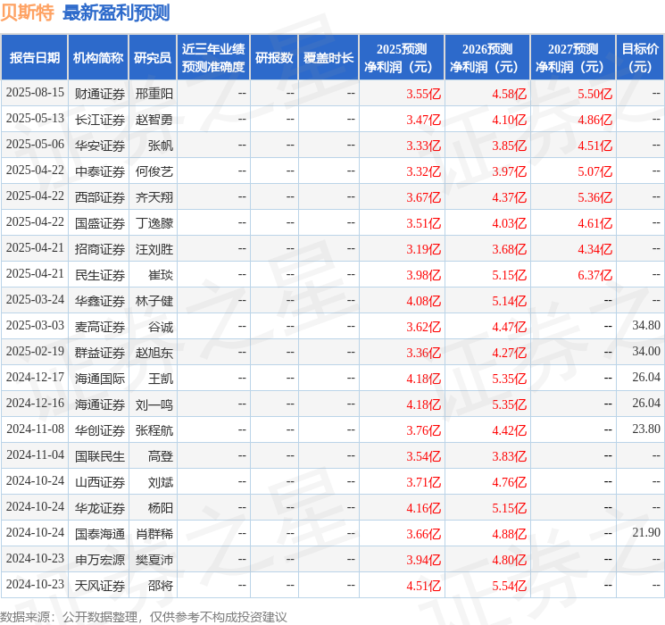This screenshot has height=625, width=665.
Task: Click analyst name 张程航
Action: pos(154,430)
